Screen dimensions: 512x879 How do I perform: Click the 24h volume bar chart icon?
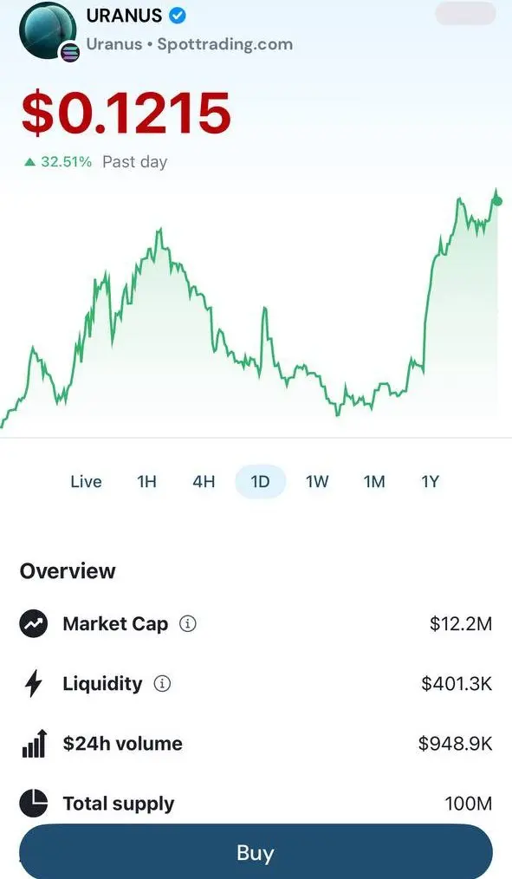point(34,744)
